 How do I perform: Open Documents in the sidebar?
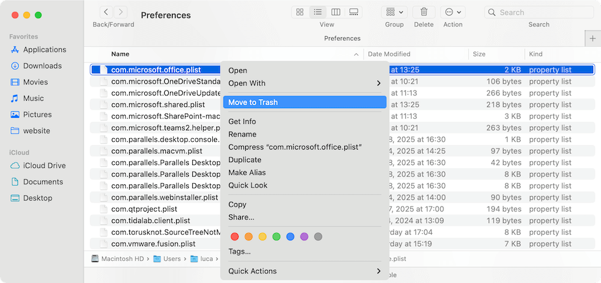pos(37,182)
